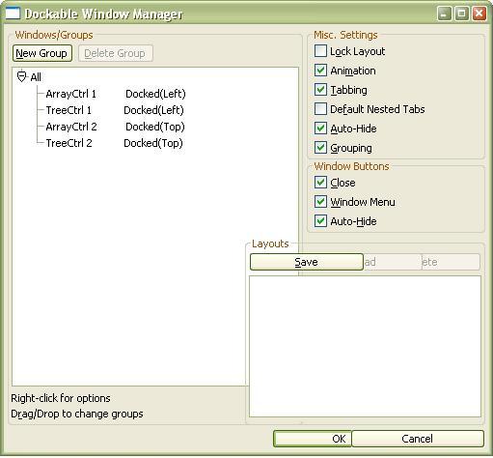Click the New Group button
The width and height of the screenshot is (493, 458).
tap(42, 53)
